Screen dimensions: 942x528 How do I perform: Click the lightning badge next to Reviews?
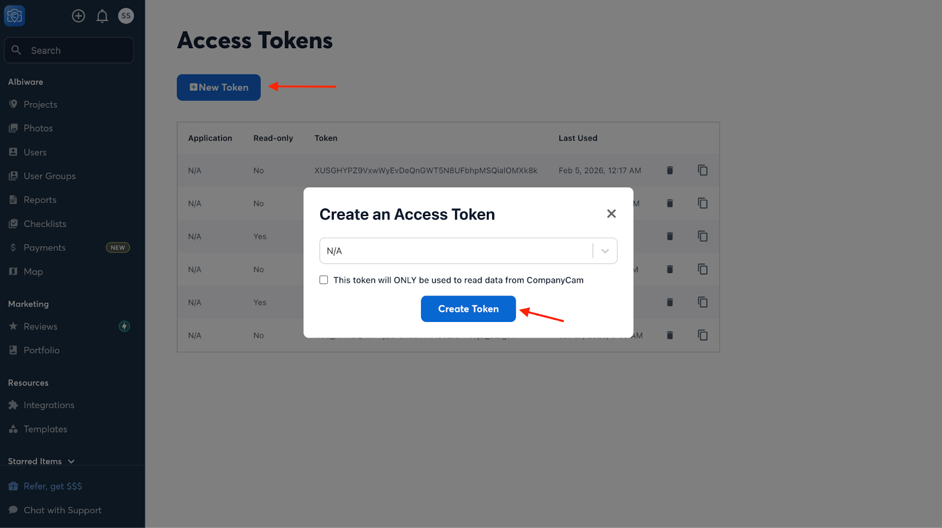tap(124, 326)
